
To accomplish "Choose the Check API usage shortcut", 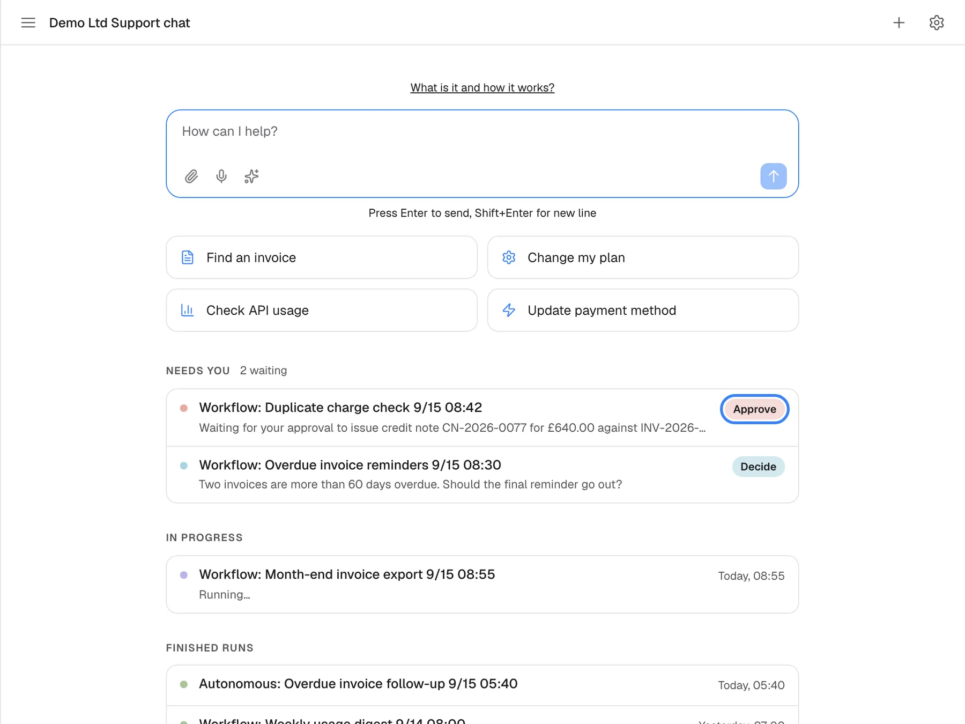I will point(322,310).
